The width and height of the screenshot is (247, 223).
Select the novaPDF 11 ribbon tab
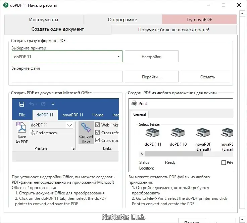(x=72, y=115)
